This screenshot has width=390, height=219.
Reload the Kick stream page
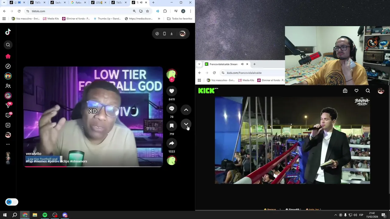coord(214,73)
